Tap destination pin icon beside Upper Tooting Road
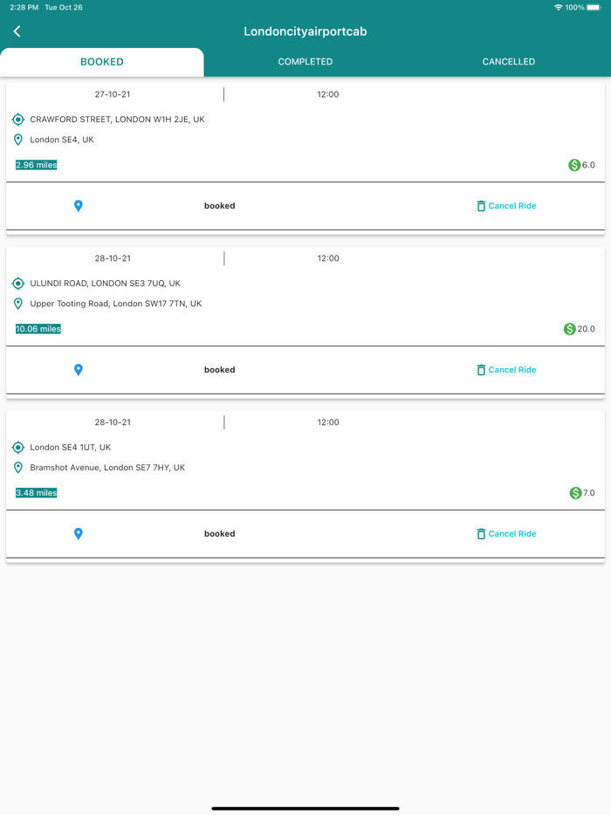 (x=18, y=304)
